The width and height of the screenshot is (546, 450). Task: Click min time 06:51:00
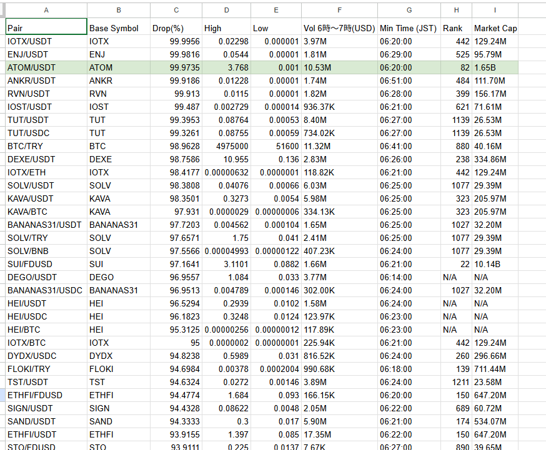[409, 81]
